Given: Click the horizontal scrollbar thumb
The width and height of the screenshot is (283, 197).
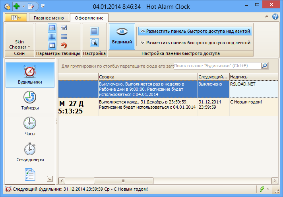Looking at the screenshot, I should [124, 181].
